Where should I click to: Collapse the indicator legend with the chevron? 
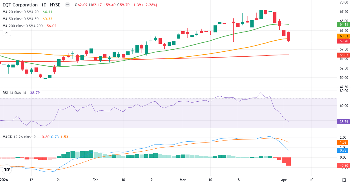[x=6, y=33]
